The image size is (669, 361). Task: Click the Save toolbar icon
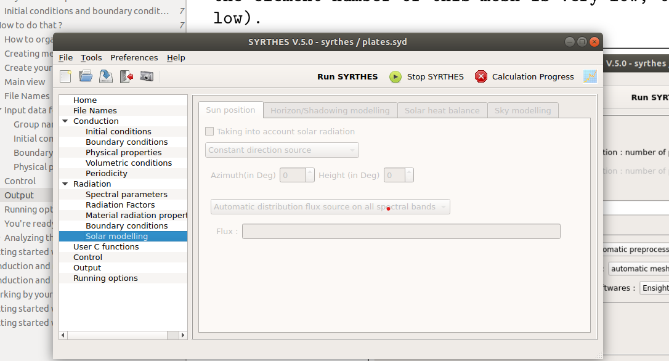point(106,76)
